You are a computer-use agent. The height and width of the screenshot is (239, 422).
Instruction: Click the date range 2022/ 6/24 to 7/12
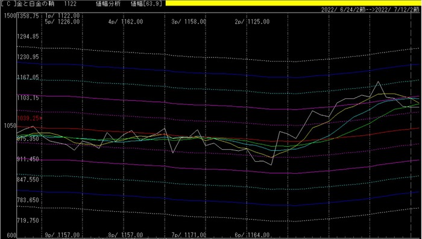click(370, 10)
